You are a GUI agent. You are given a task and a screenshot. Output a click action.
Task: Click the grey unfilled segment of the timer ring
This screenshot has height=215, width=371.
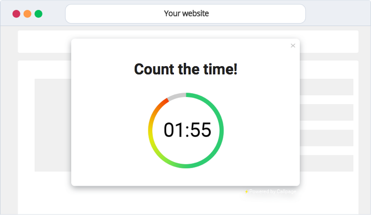pyautogui.click(x=176, y=96)
